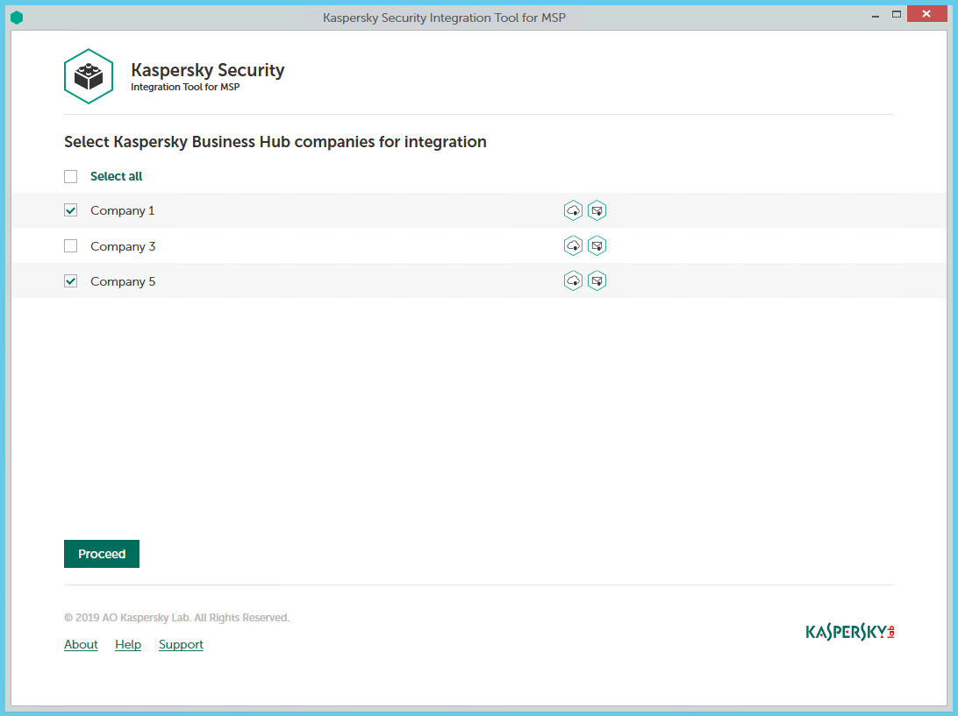This screenshot has width=958, height=716.
Task: Check the Company 3 checkbox
Action: coord(71,246)
